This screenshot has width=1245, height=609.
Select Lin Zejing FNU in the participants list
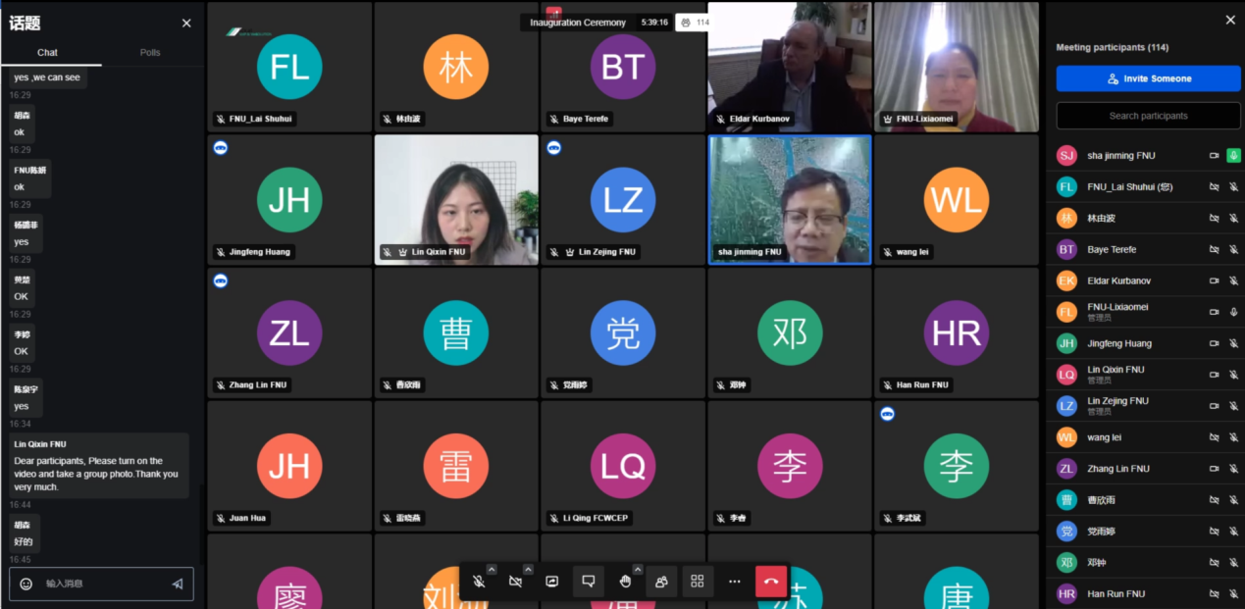[x=1146, y=406]
